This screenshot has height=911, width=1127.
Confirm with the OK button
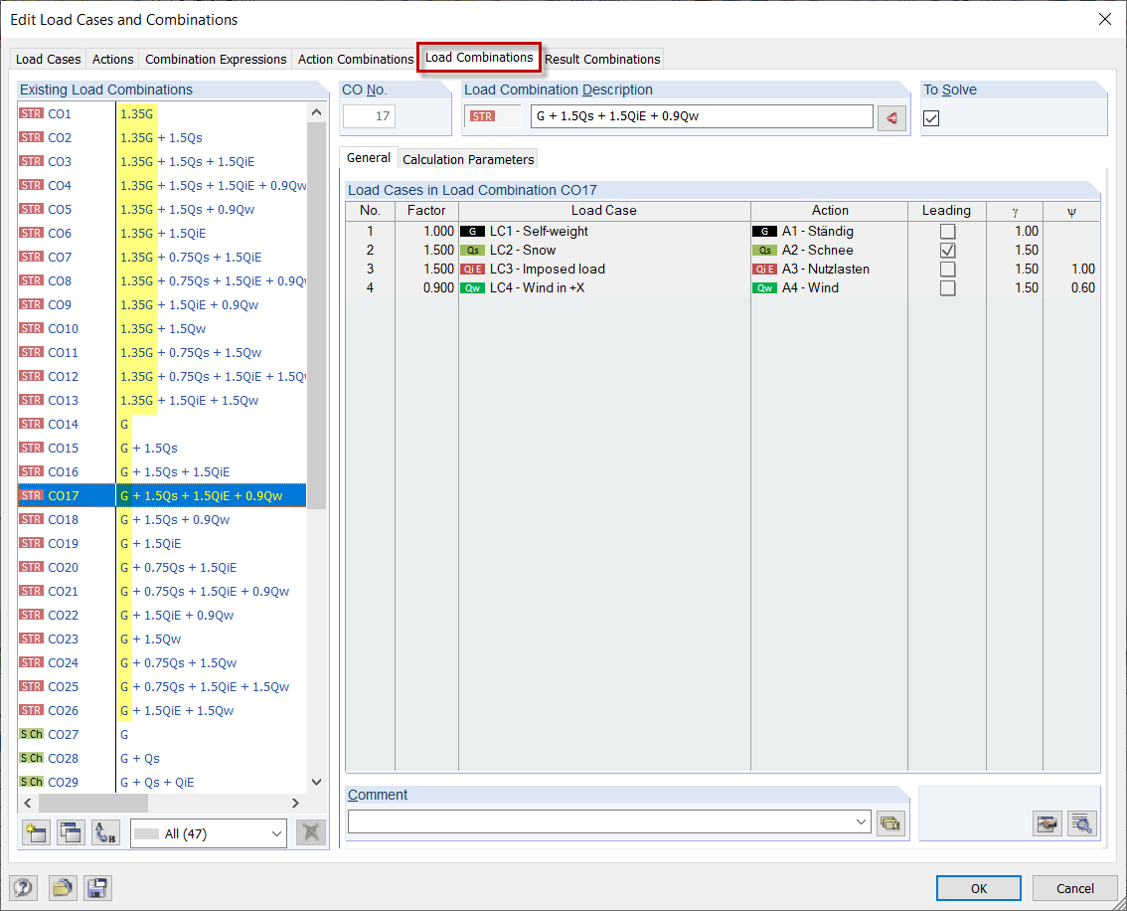pyautogui.click(x=978, y=888)
